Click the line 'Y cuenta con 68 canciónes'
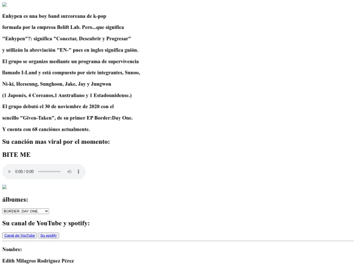 point(46,129)
